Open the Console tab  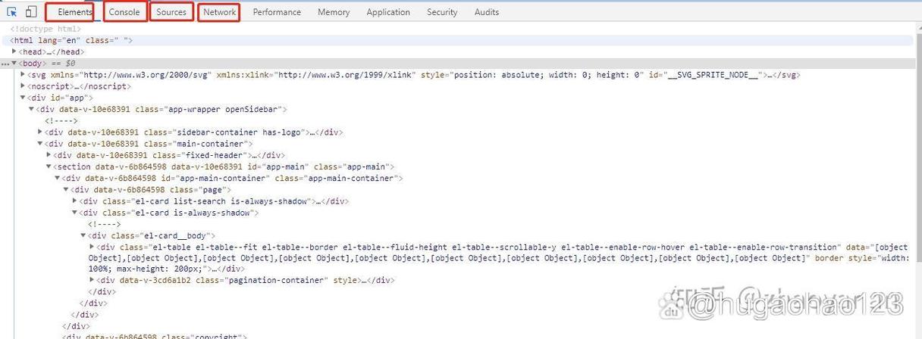[124, 12]
